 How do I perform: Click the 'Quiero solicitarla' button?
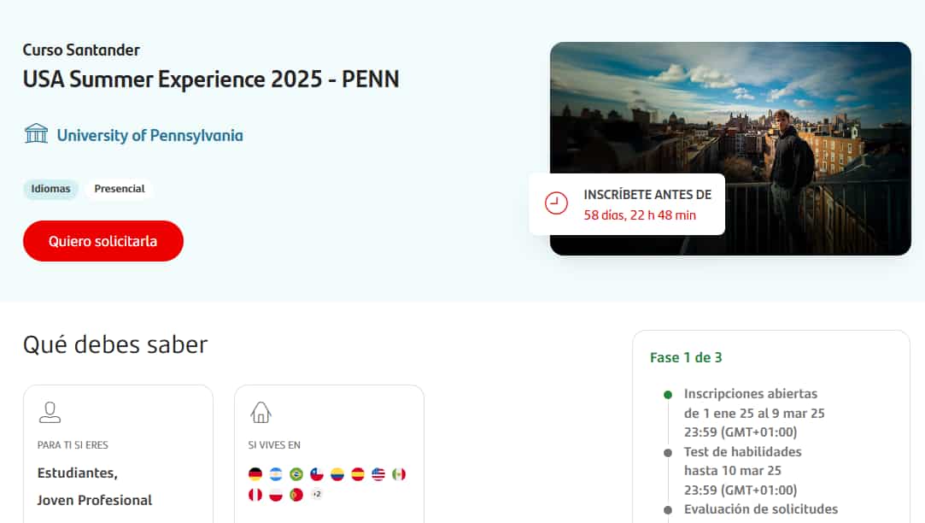pos(103,241)
